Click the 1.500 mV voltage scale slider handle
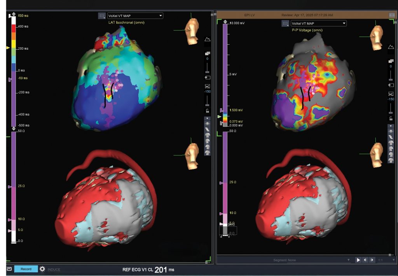Viewport: 398px width, 276px height. pos(222,111)
